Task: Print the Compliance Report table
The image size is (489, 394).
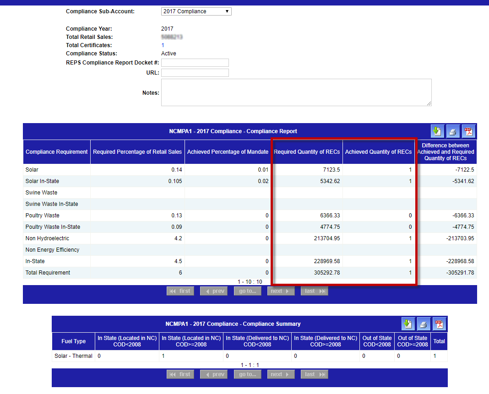Action: point(453,131)
